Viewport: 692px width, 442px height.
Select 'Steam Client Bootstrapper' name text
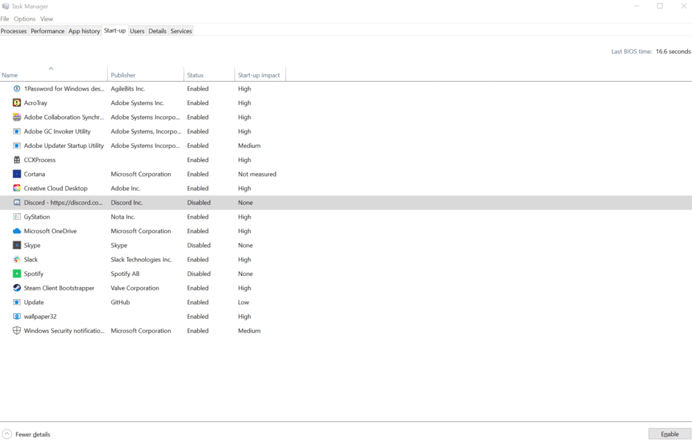point(59,288)
